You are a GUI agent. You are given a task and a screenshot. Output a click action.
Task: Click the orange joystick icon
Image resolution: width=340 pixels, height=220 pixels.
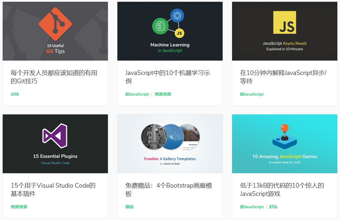click(x=284, y=136)
